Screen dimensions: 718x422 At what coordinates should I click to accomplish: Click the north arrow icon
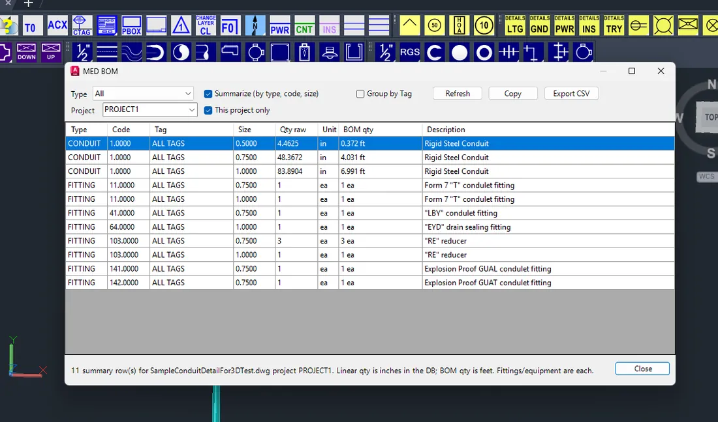(x=255, y=25)
